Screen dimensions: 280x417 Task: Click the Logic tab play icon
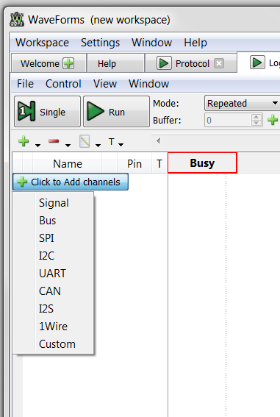257,63
